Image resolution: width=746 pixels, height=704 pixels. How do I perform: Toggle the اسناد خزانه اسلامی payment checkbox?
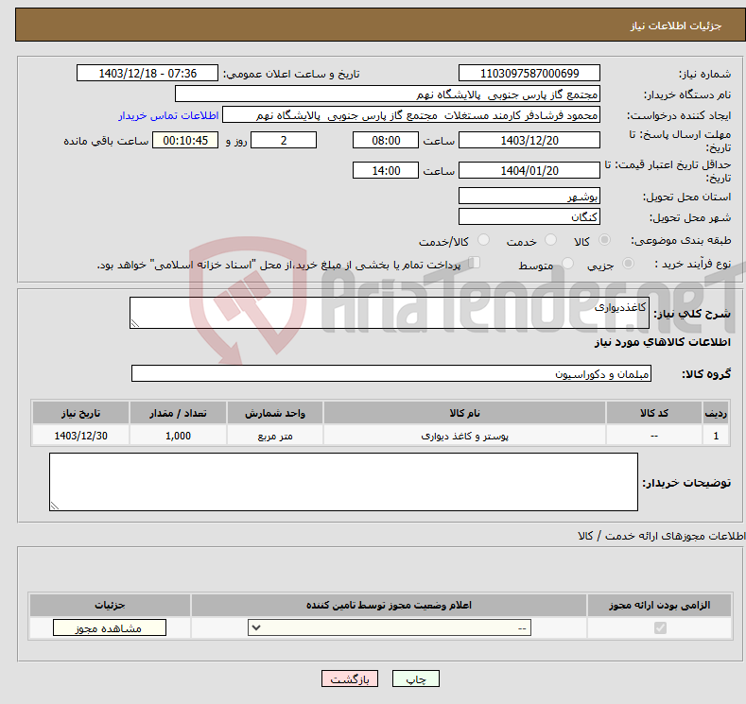click(x=475, y=264)
